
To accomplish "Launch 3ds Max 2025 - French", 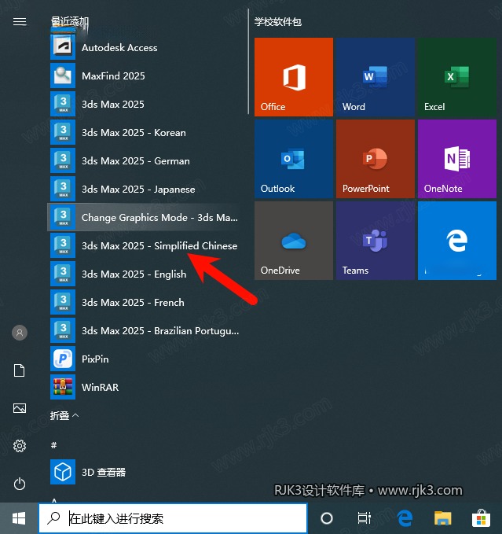I will click(145, 302).
